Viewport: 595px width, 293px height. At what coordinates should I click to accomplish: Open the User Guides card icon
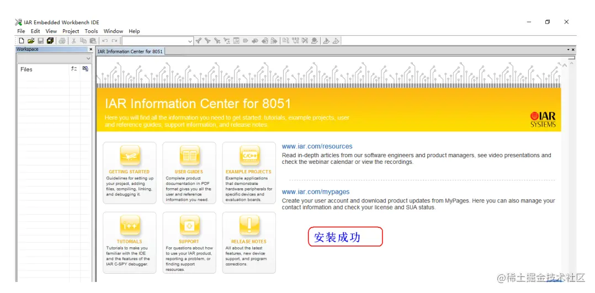pyautogui.click(x=189, y=156)
